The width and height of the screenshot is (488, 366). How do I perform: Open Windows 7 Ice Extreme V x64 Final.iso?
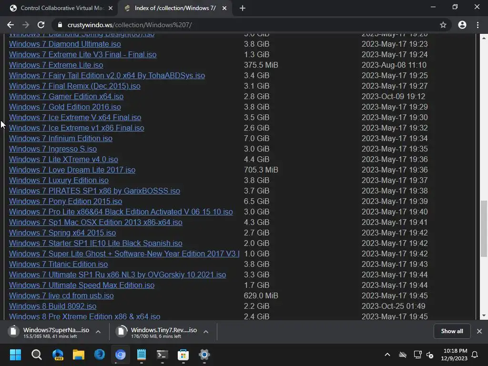(75, 118)
